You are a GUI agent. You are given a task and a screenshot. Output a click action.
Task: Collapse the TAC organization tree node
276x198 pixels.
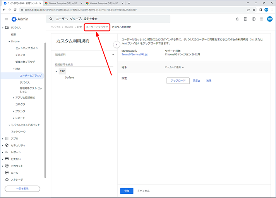(x=56, y=71)
